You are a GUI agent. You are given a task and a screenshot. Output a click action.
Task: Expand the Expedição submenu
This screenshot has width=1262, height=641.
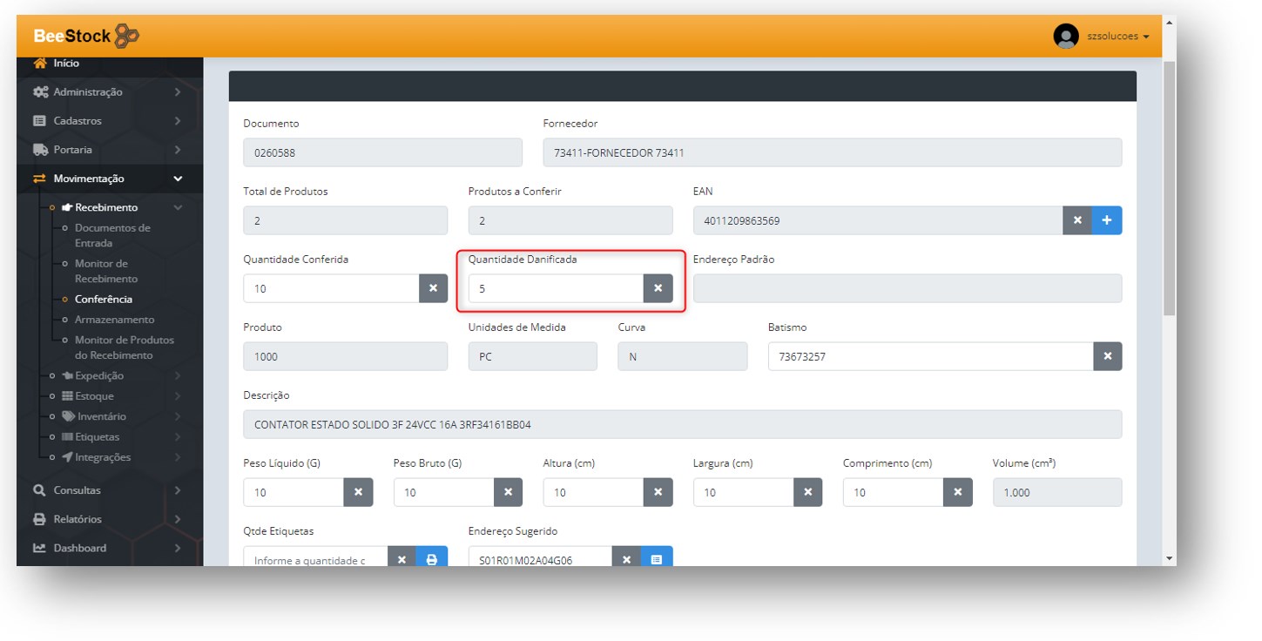pyautogui.click(x=99, y=376)
